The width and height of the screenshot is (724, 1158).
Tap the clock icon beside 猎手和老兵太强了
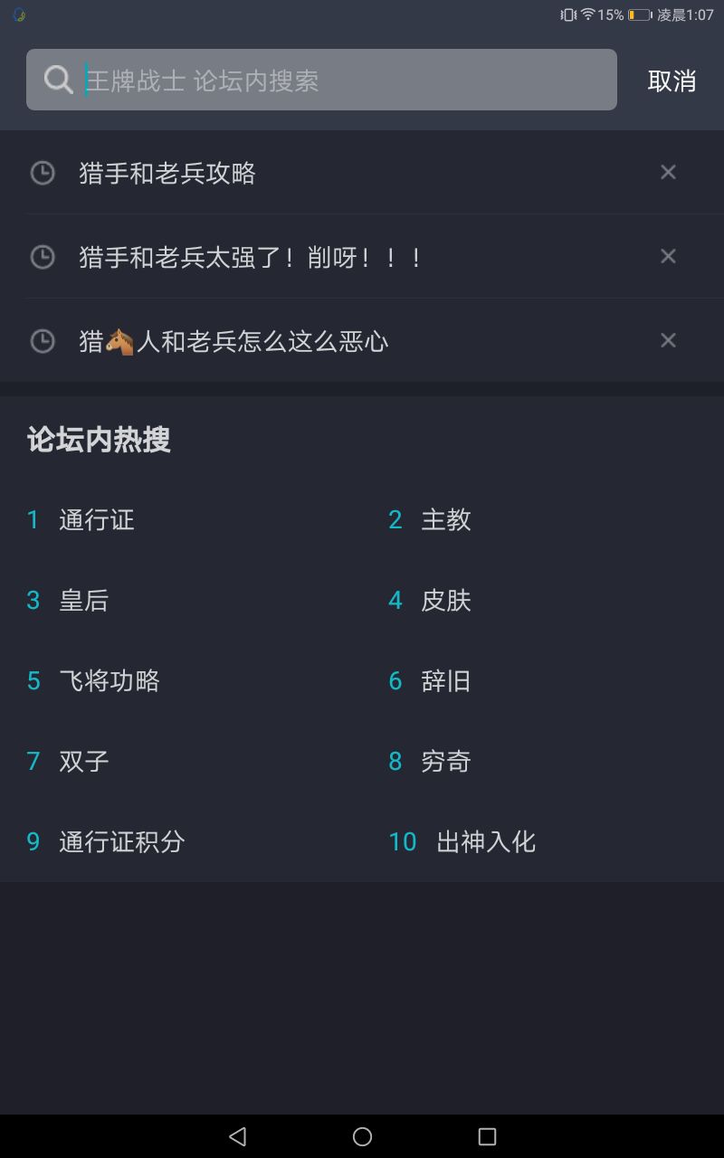pyautogui.click(x=43, y=257)
